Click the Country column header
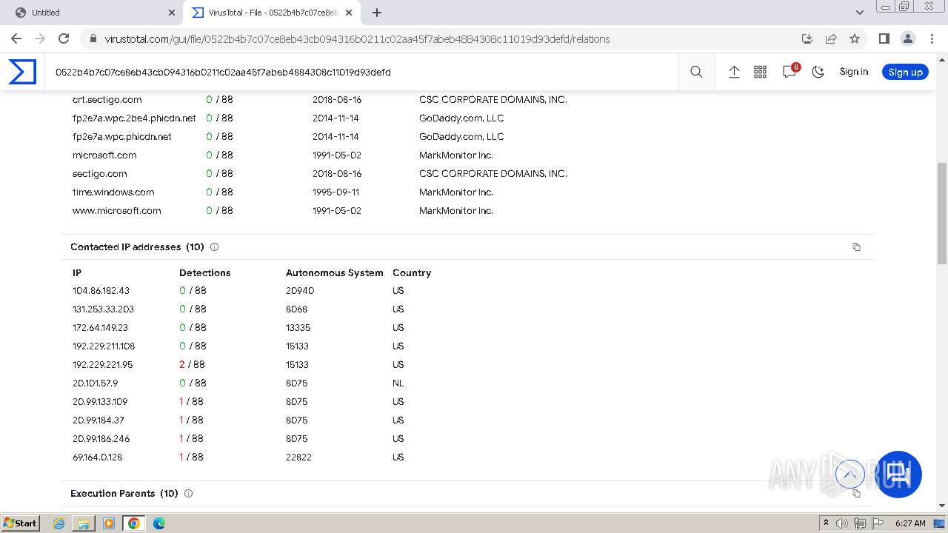 pos(412,272)
